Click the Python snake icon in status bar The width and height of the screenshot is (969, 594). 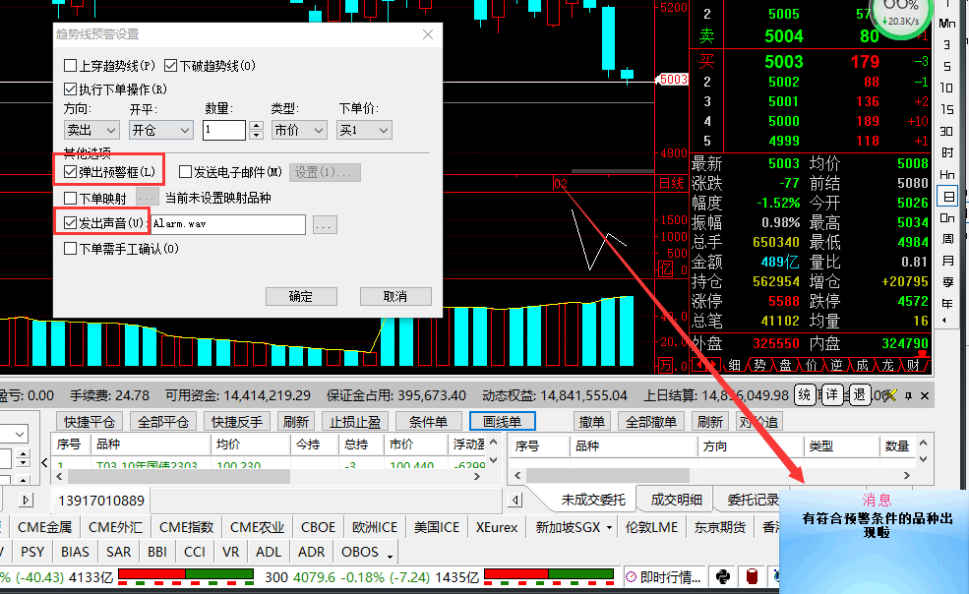click(x=723, y=577)
